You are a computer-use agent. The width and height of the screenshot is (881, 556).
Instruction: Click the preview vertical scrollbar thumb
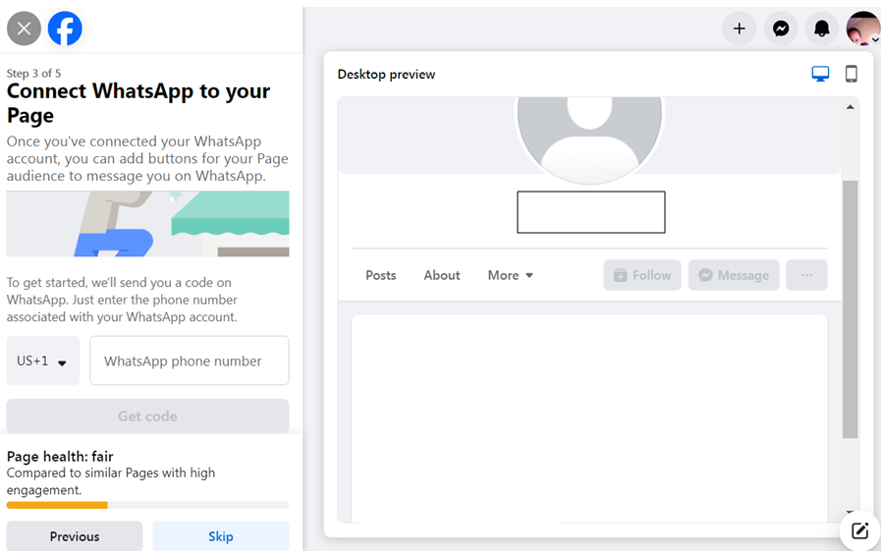(x=851, y=309)
